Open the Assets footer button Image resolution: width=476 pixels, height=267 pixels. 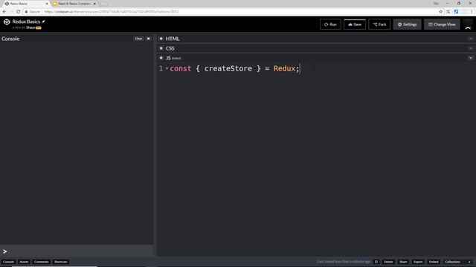24,262
